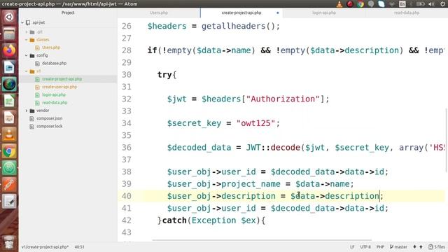Open the battery indicator menu

click(x=420, y=4)
